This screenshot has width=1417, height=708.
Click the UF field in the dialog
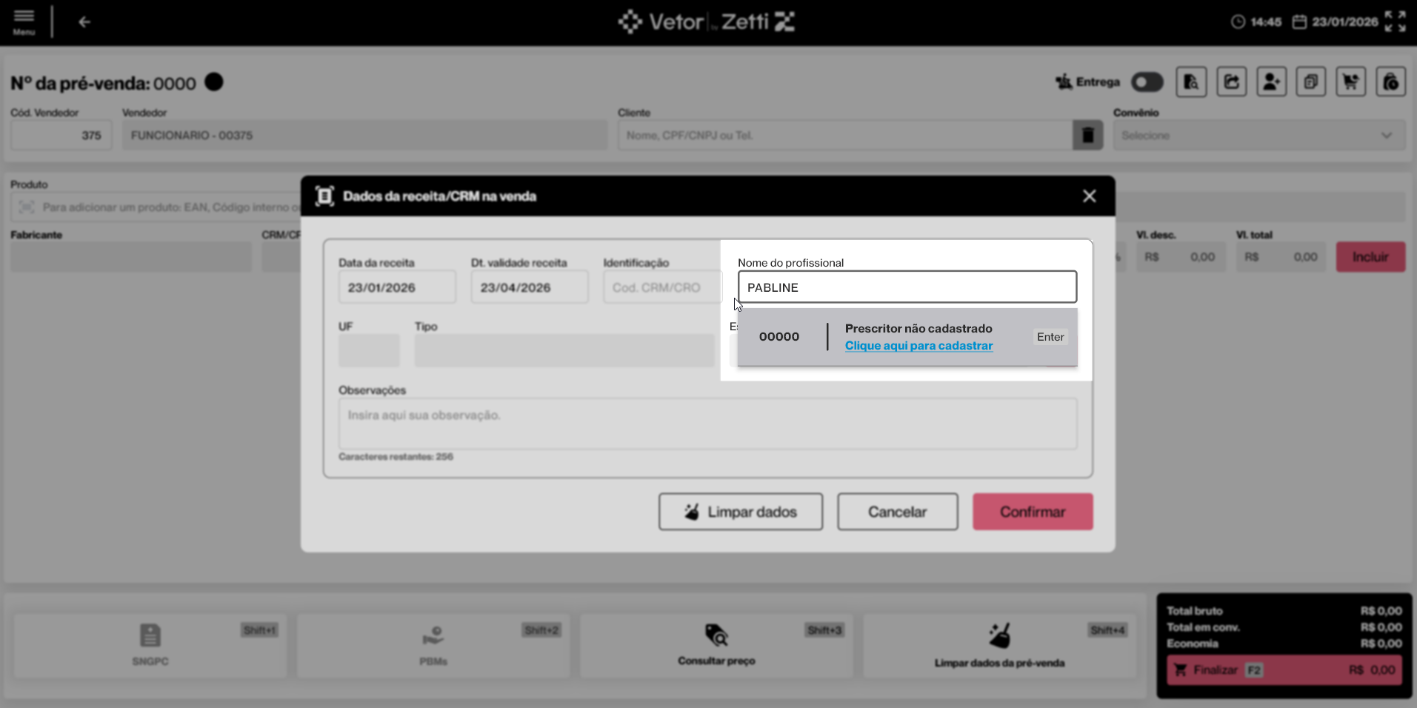click(369, 351)
